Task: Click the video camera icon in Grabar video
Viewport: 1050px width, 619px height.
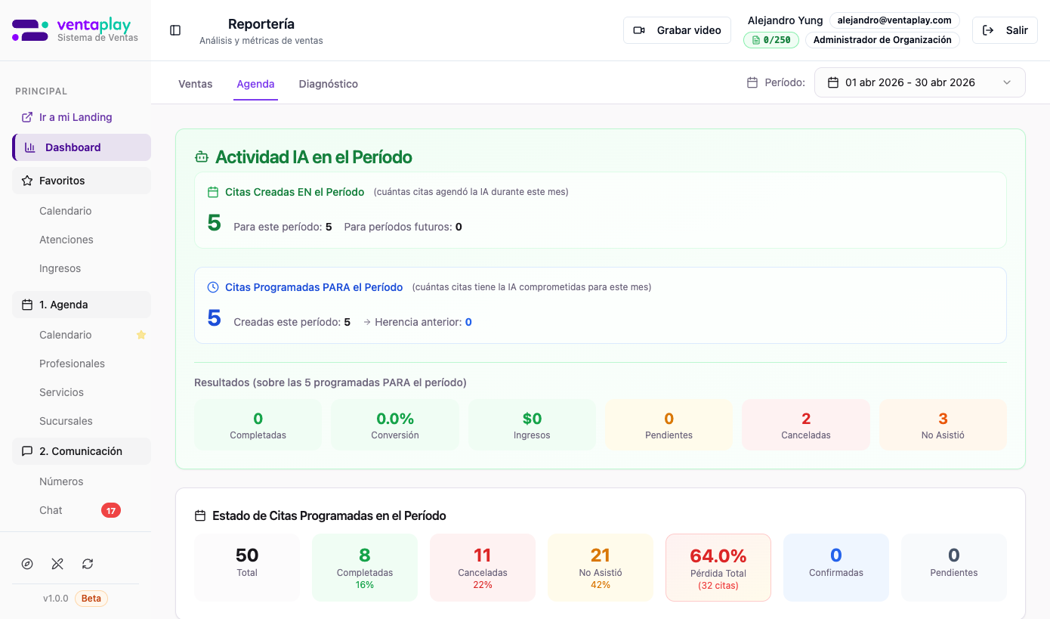Action: point(639,30)
